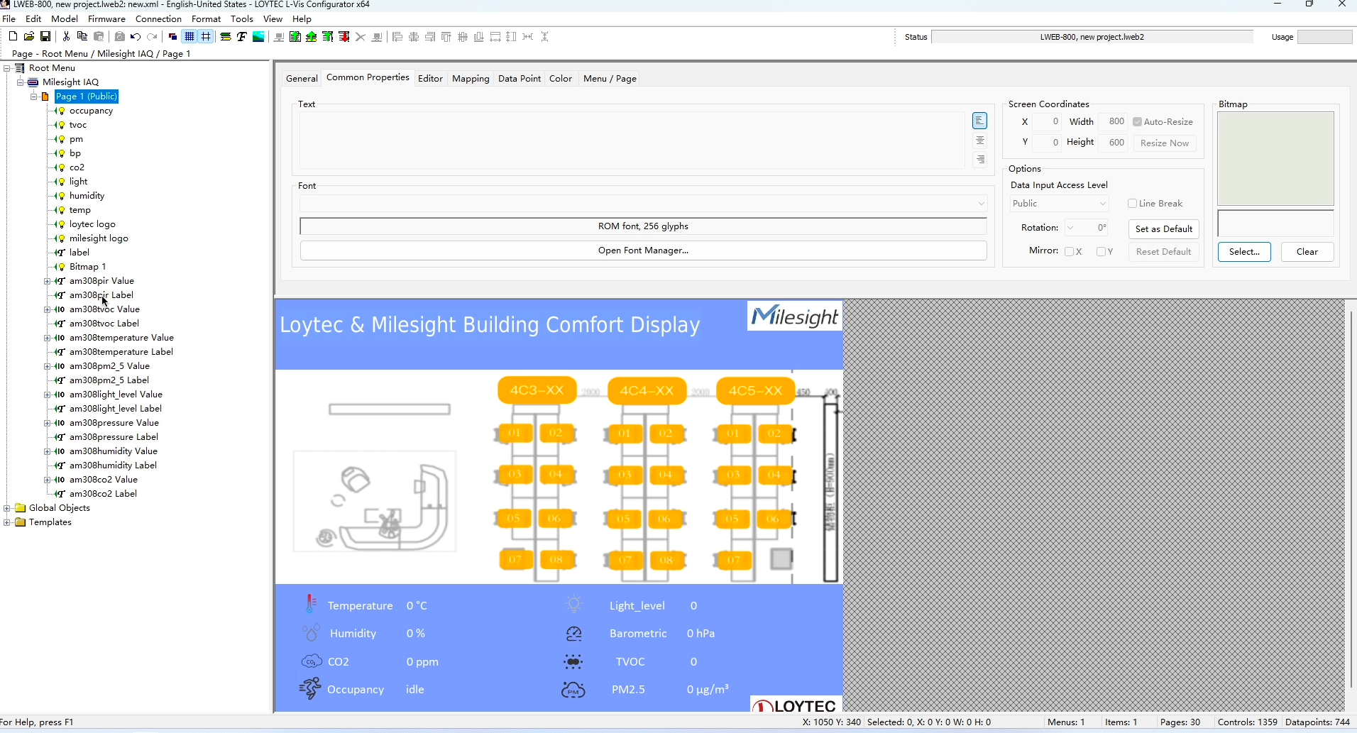
Task: Select the am308co2 Label tree item
Action: click(103, 494)
